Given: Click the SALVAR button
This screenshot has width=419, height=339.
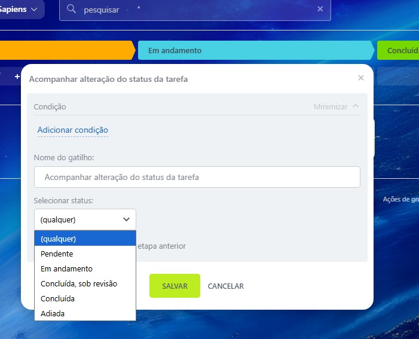Looking at the screenshot, I should click(175, 286).
